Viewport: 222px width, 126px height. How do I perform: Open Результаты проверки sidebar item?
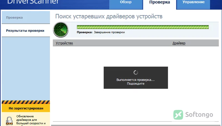coord(26,31)
